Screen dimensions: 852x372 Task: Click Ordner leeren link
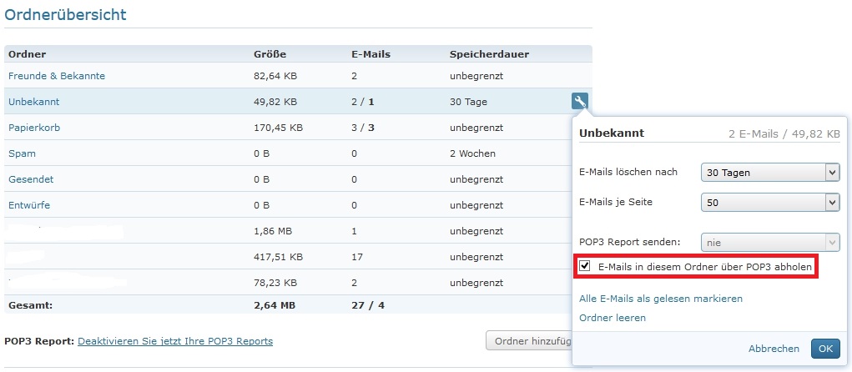click(612, 318)
